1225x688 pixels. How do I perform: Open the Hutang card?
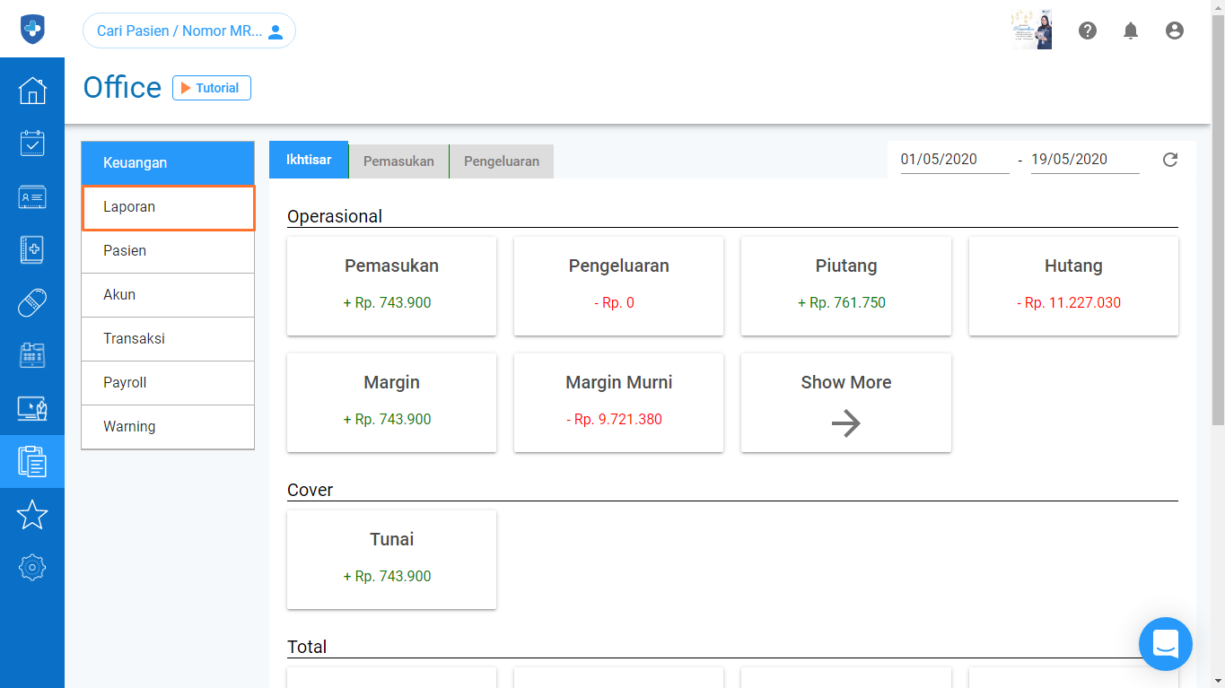1073,286
